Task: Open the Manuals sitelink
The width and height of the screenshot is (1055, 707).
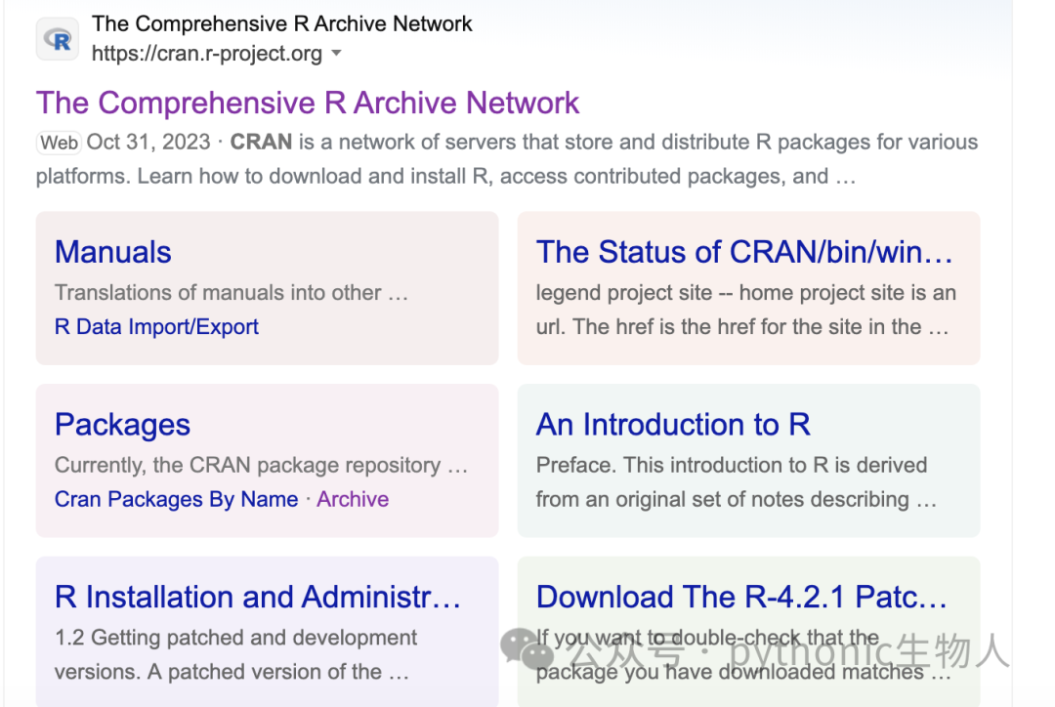Action: pos(113,252)
